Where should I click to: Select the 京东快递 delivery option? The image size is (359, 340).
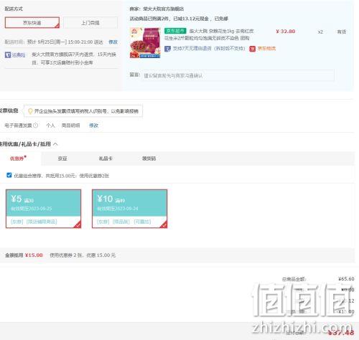point(32,22)
